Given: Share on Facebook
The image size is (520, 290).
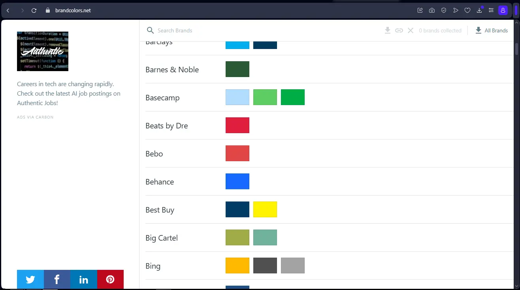Looking at the screenshot, I should [x=57, y=280].
